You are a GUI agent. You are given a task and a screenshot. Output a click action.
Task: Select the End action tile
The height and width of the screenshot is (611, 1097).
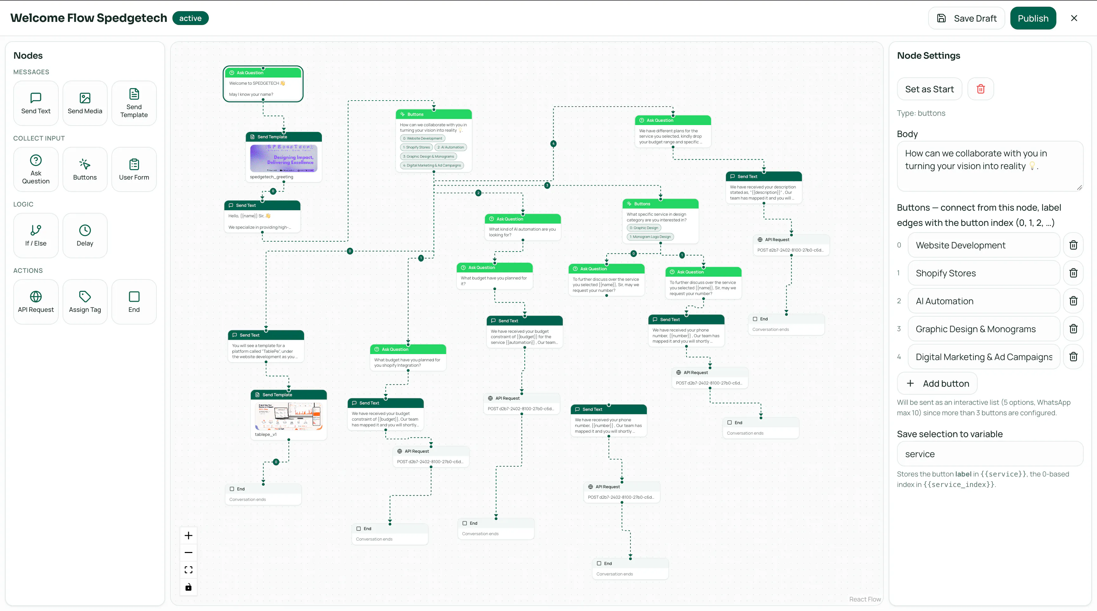[x=134, y=302]
